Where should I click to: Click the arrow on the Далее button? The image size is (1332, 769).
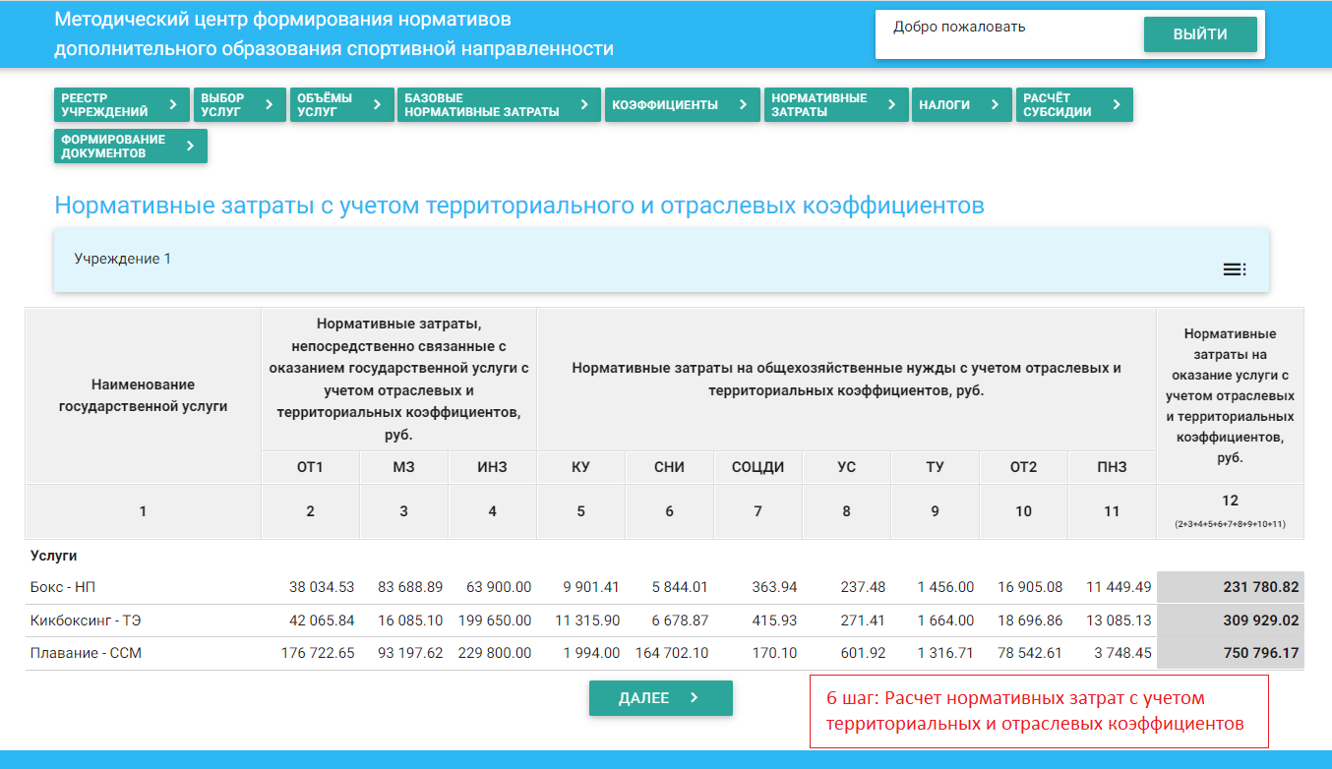[695, 698]
